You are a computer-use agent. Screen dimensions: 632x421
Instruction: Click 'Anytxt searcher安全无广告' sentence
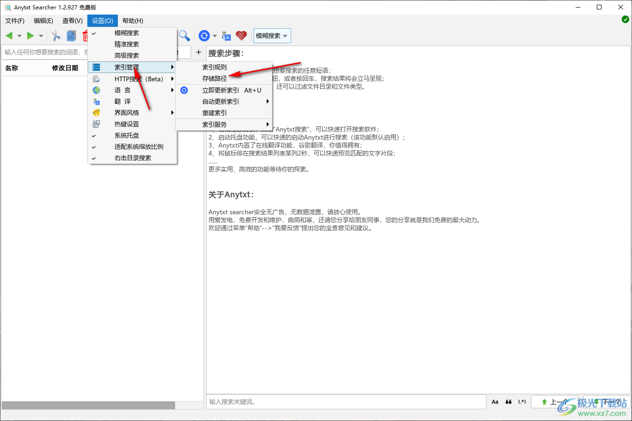286,211
